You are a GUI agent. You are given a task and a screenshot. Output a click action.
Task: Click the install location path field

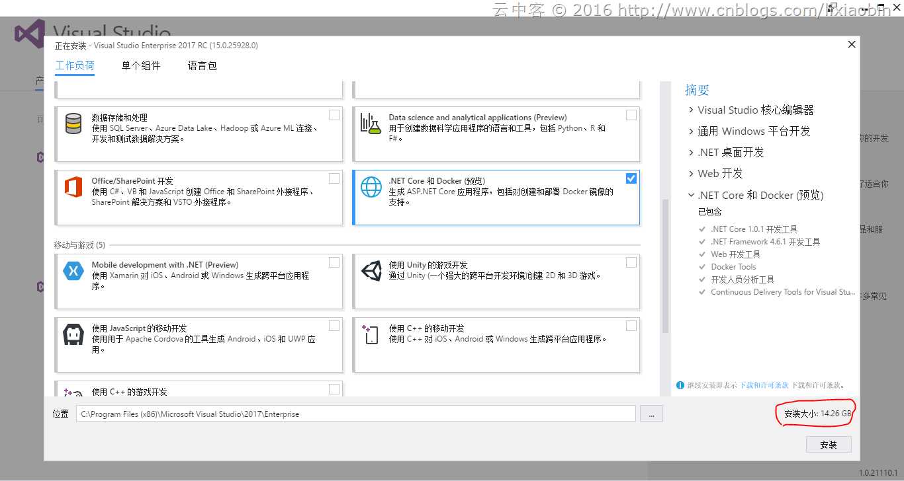click(x=356, y=414)
